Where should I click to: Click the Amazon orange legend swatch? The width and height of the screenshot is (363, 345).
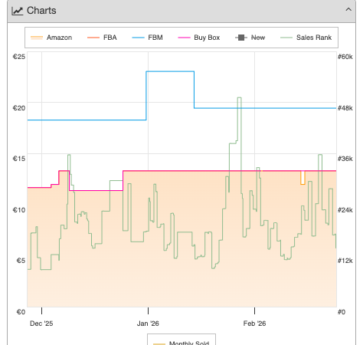37,38
